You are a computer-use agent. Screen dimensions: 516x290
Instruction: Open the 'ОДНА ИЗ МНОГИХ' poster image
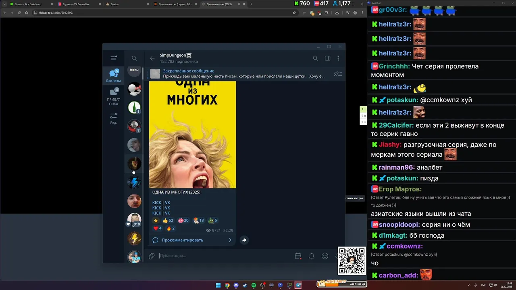(192, 135)
